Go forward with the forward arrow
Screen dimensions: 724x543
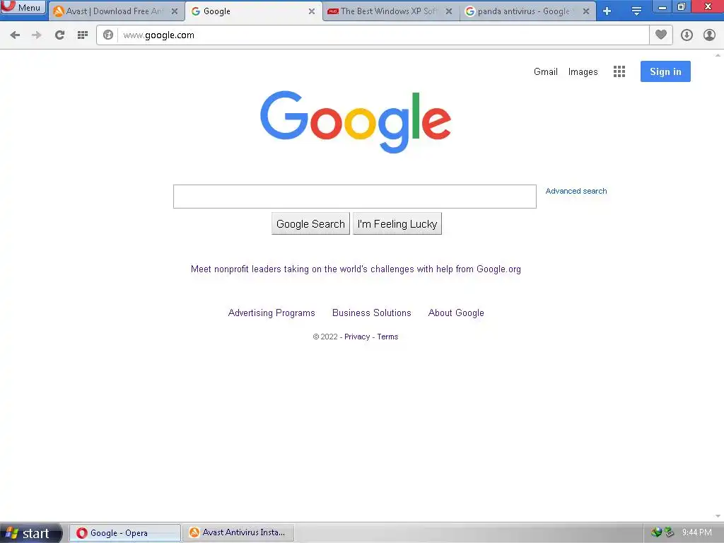pyautogui.click(x=37, y=35)
